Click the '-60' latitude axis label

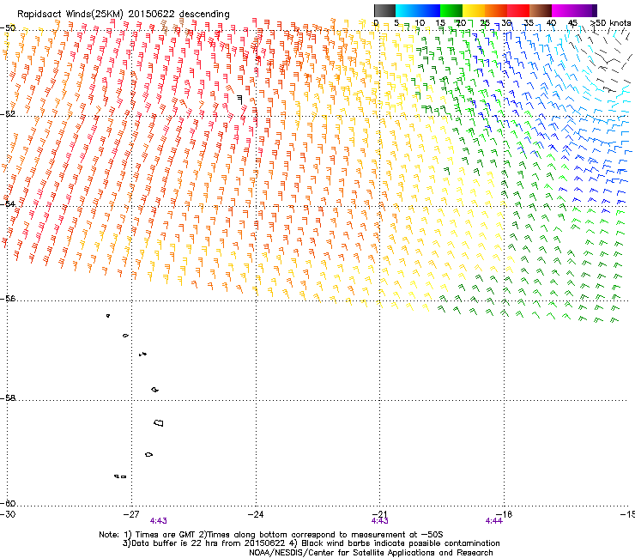(x=8, y=503)
